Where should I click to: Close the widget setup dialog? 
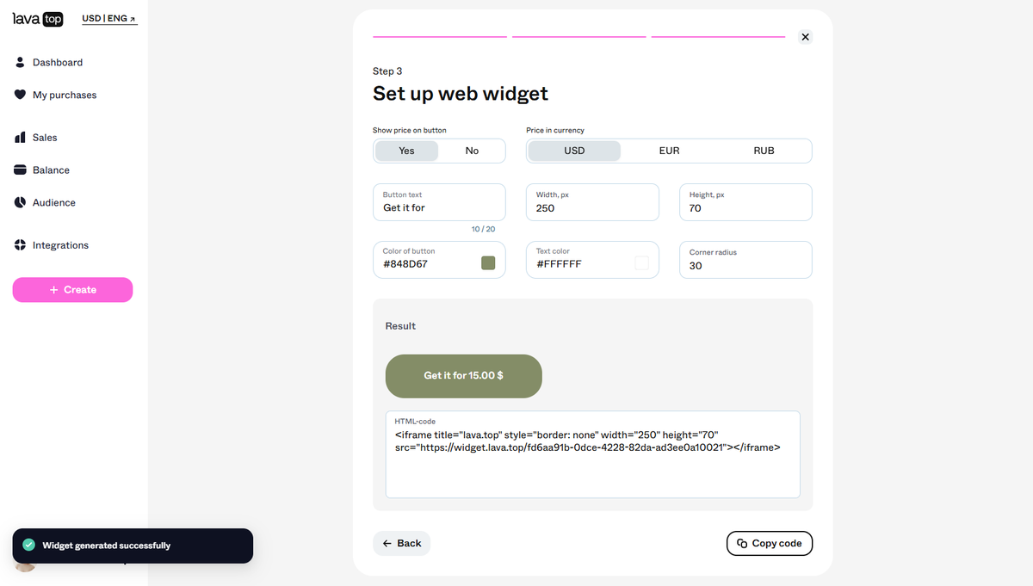(x=805, y=37)
